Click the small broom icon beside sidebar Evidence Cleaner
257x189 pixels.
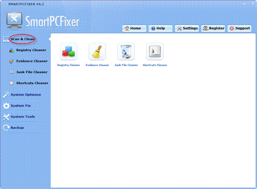point(11,61)
